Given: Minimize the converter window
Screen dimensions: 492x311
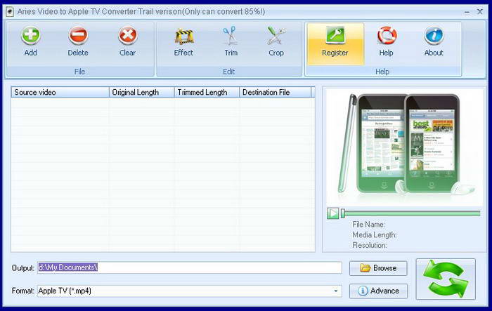Looking at the screenshot, I should (467, 12).
